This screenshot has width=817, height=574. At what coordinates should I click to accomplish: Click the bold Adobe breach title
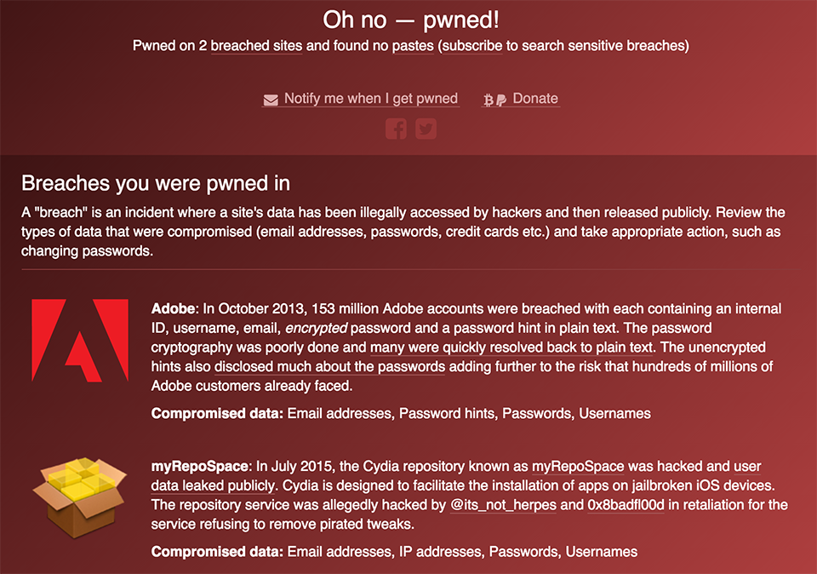174,308
